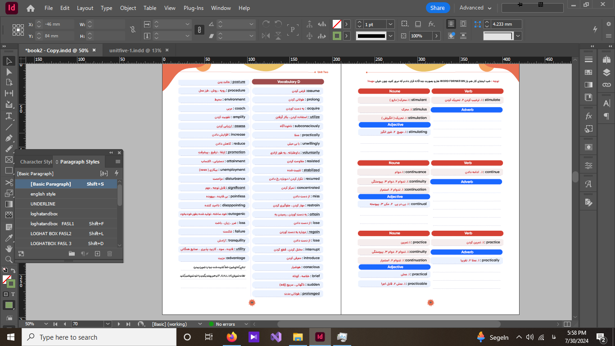615x346 pixels.
Task: Select the Pencil tool
Action: coord(9,149)
